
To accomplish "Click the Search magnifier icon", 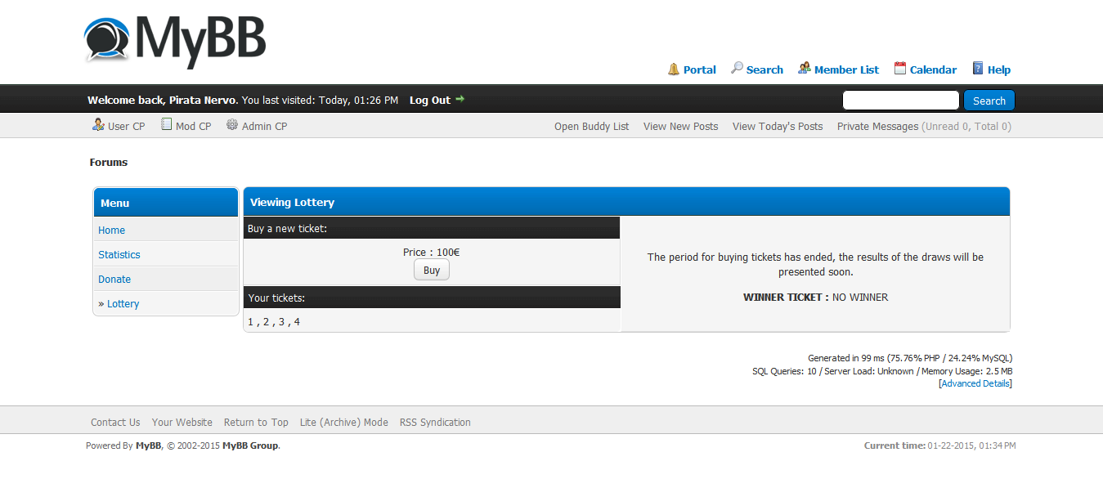I will (x=737, y=68).
